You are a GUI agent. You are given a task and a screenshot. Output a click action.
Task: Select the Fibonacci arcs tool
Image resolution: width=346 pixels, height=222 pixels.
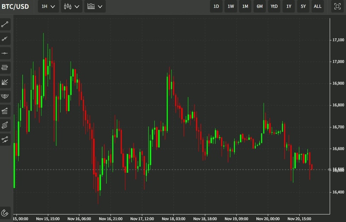click(x=5, y=96)
